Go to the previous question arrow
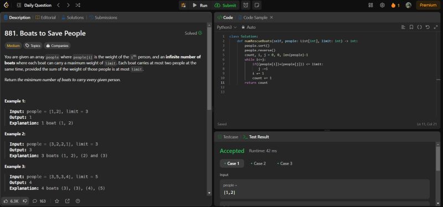 (58, 5)
